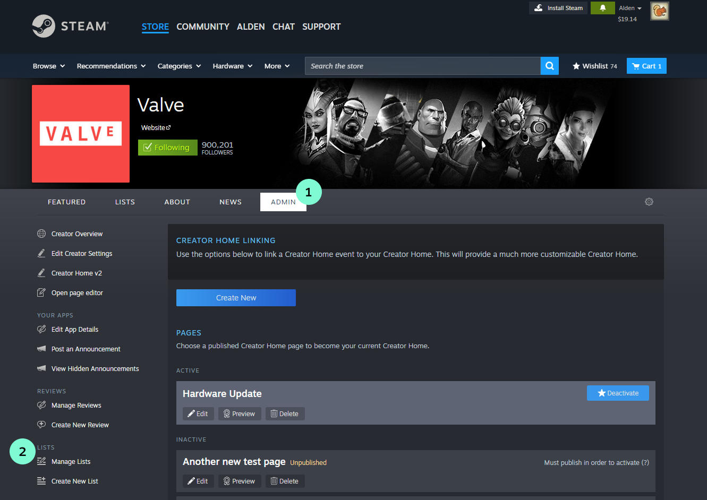Click the Post an Announcement megaphone icon
The height and width of the screenshot is (500, 707).
click(41, 349)
